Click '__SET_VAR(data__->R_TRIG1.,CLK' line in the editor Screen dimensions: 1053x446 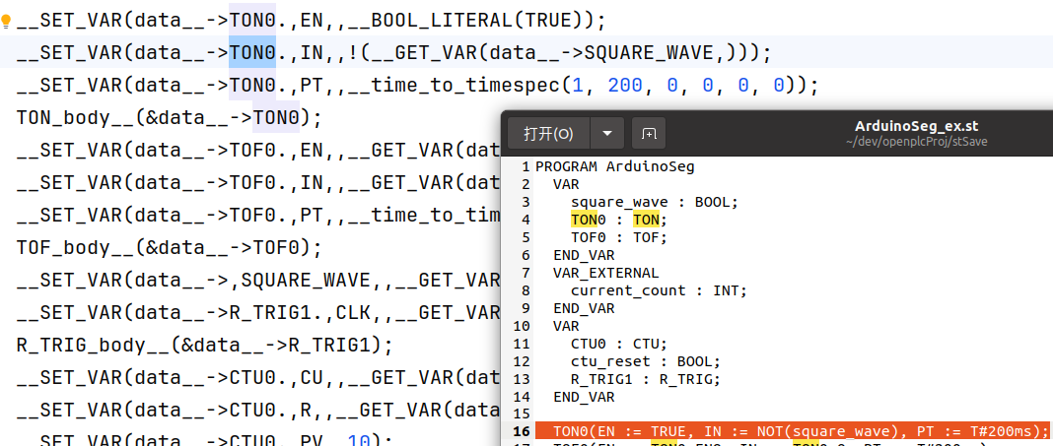tap(258, 313)
